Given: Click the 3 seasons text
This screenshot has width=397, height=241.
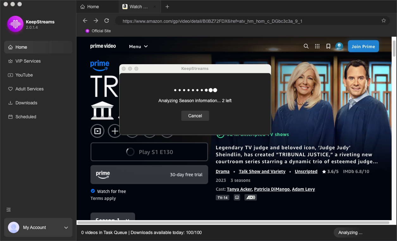Looking at the screenshot, I should click(x=240, y=180).
